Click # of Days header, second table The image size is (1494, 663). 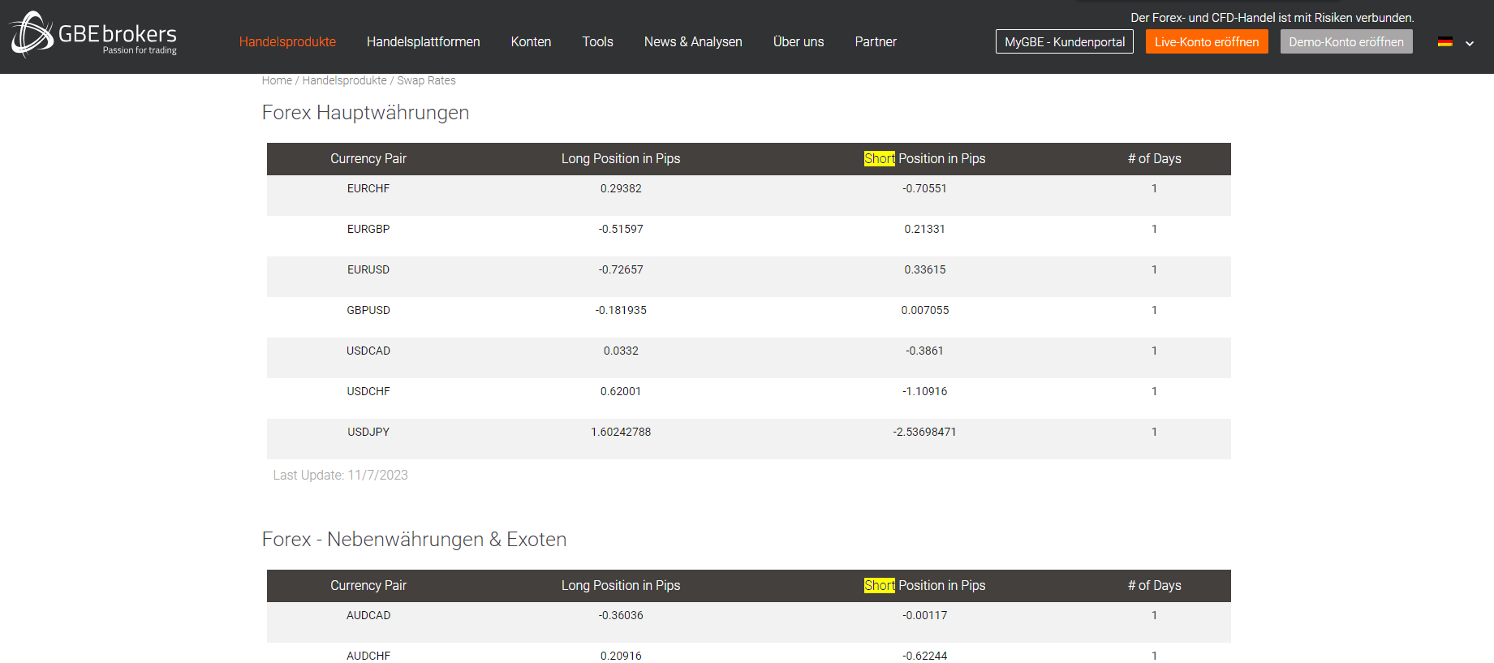click(1154, 585)
